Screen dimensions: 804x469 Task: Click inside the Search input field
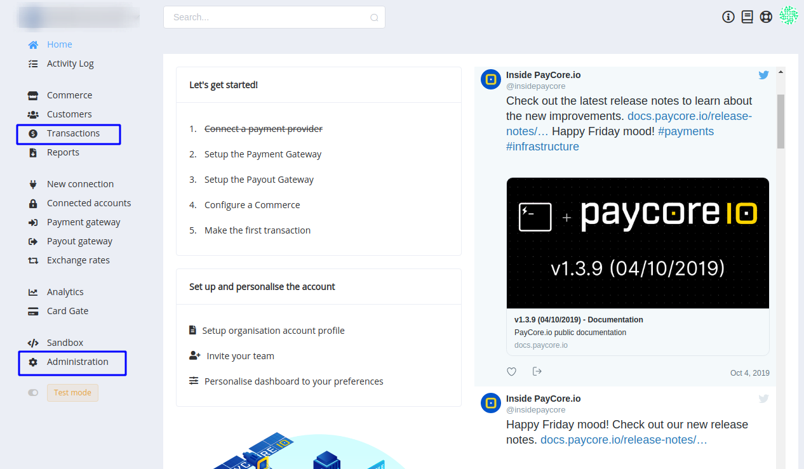coord(274,17)
